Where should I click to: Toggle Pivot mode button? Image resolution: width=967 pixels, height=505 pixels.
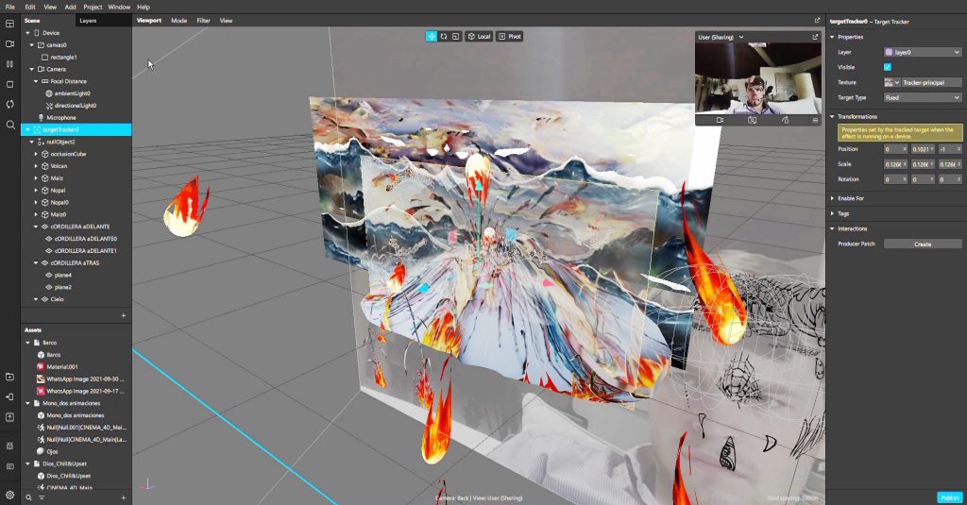click(x=509, y=36)
